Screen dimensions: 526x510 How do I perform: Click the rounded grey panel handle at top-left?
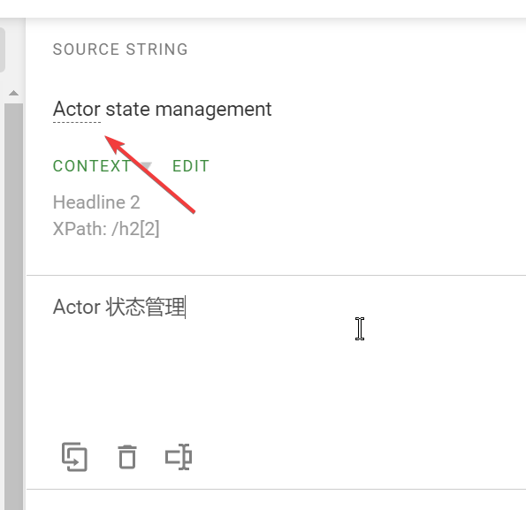tap(2, 49)
